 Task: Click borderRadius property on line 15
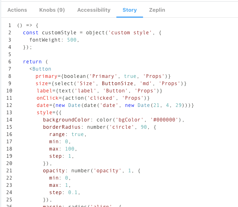[x=61, y=127]
